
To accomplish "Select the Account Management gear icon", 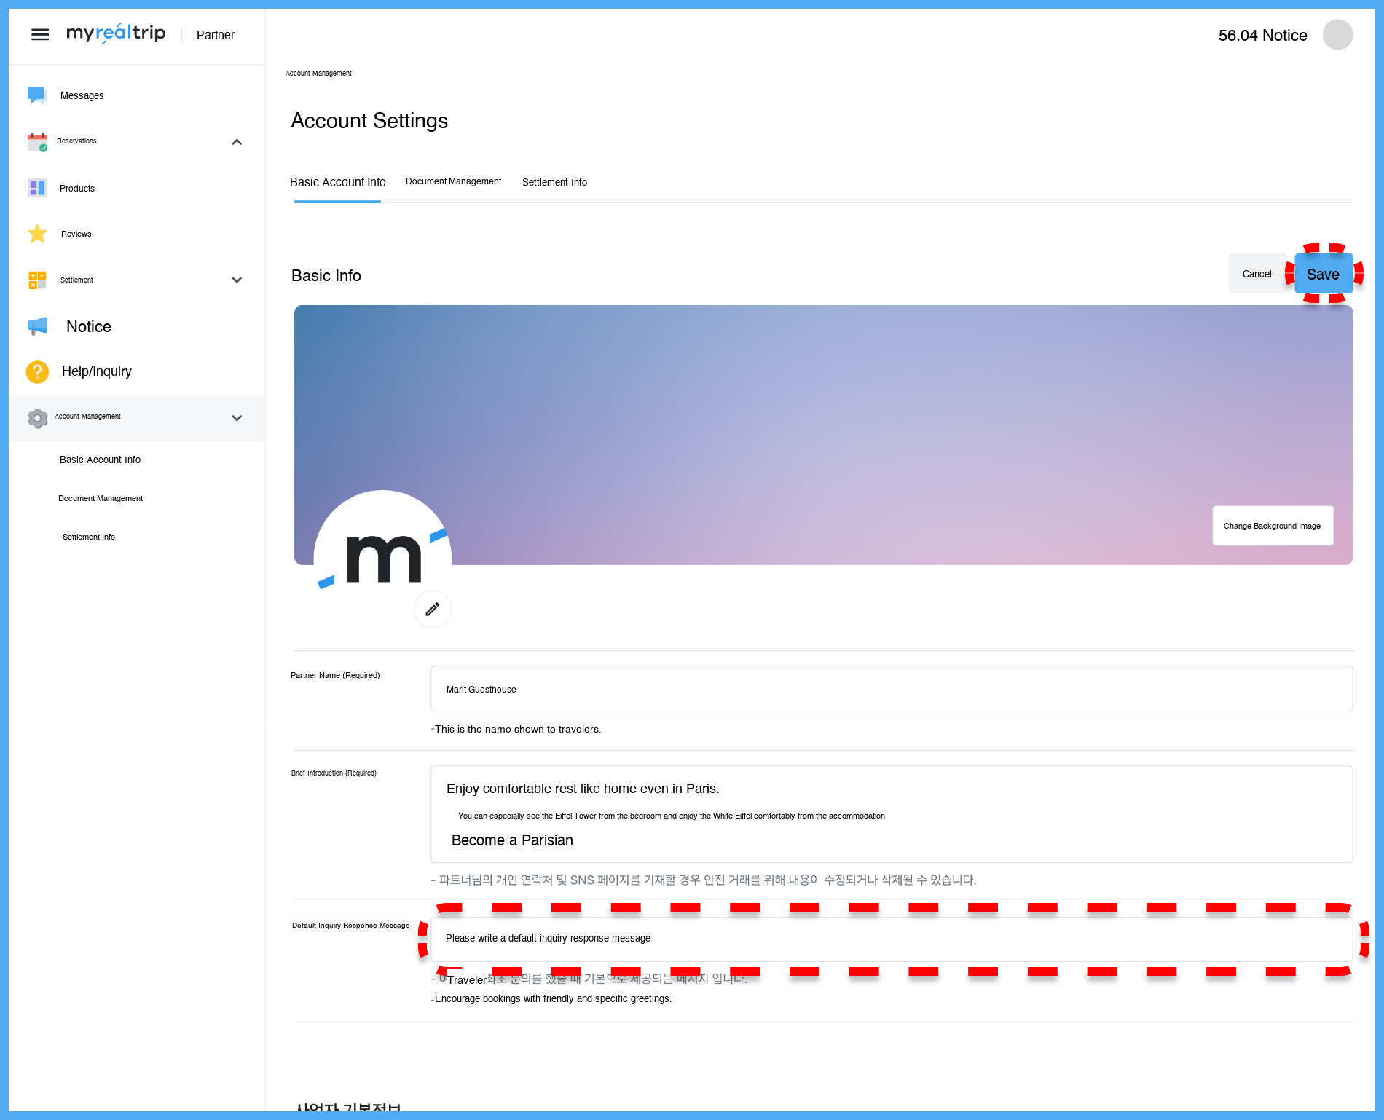I will [x=37, y=417].
